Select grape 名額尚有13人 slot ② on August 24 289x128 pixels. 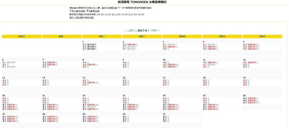click(x=173, y=107)
